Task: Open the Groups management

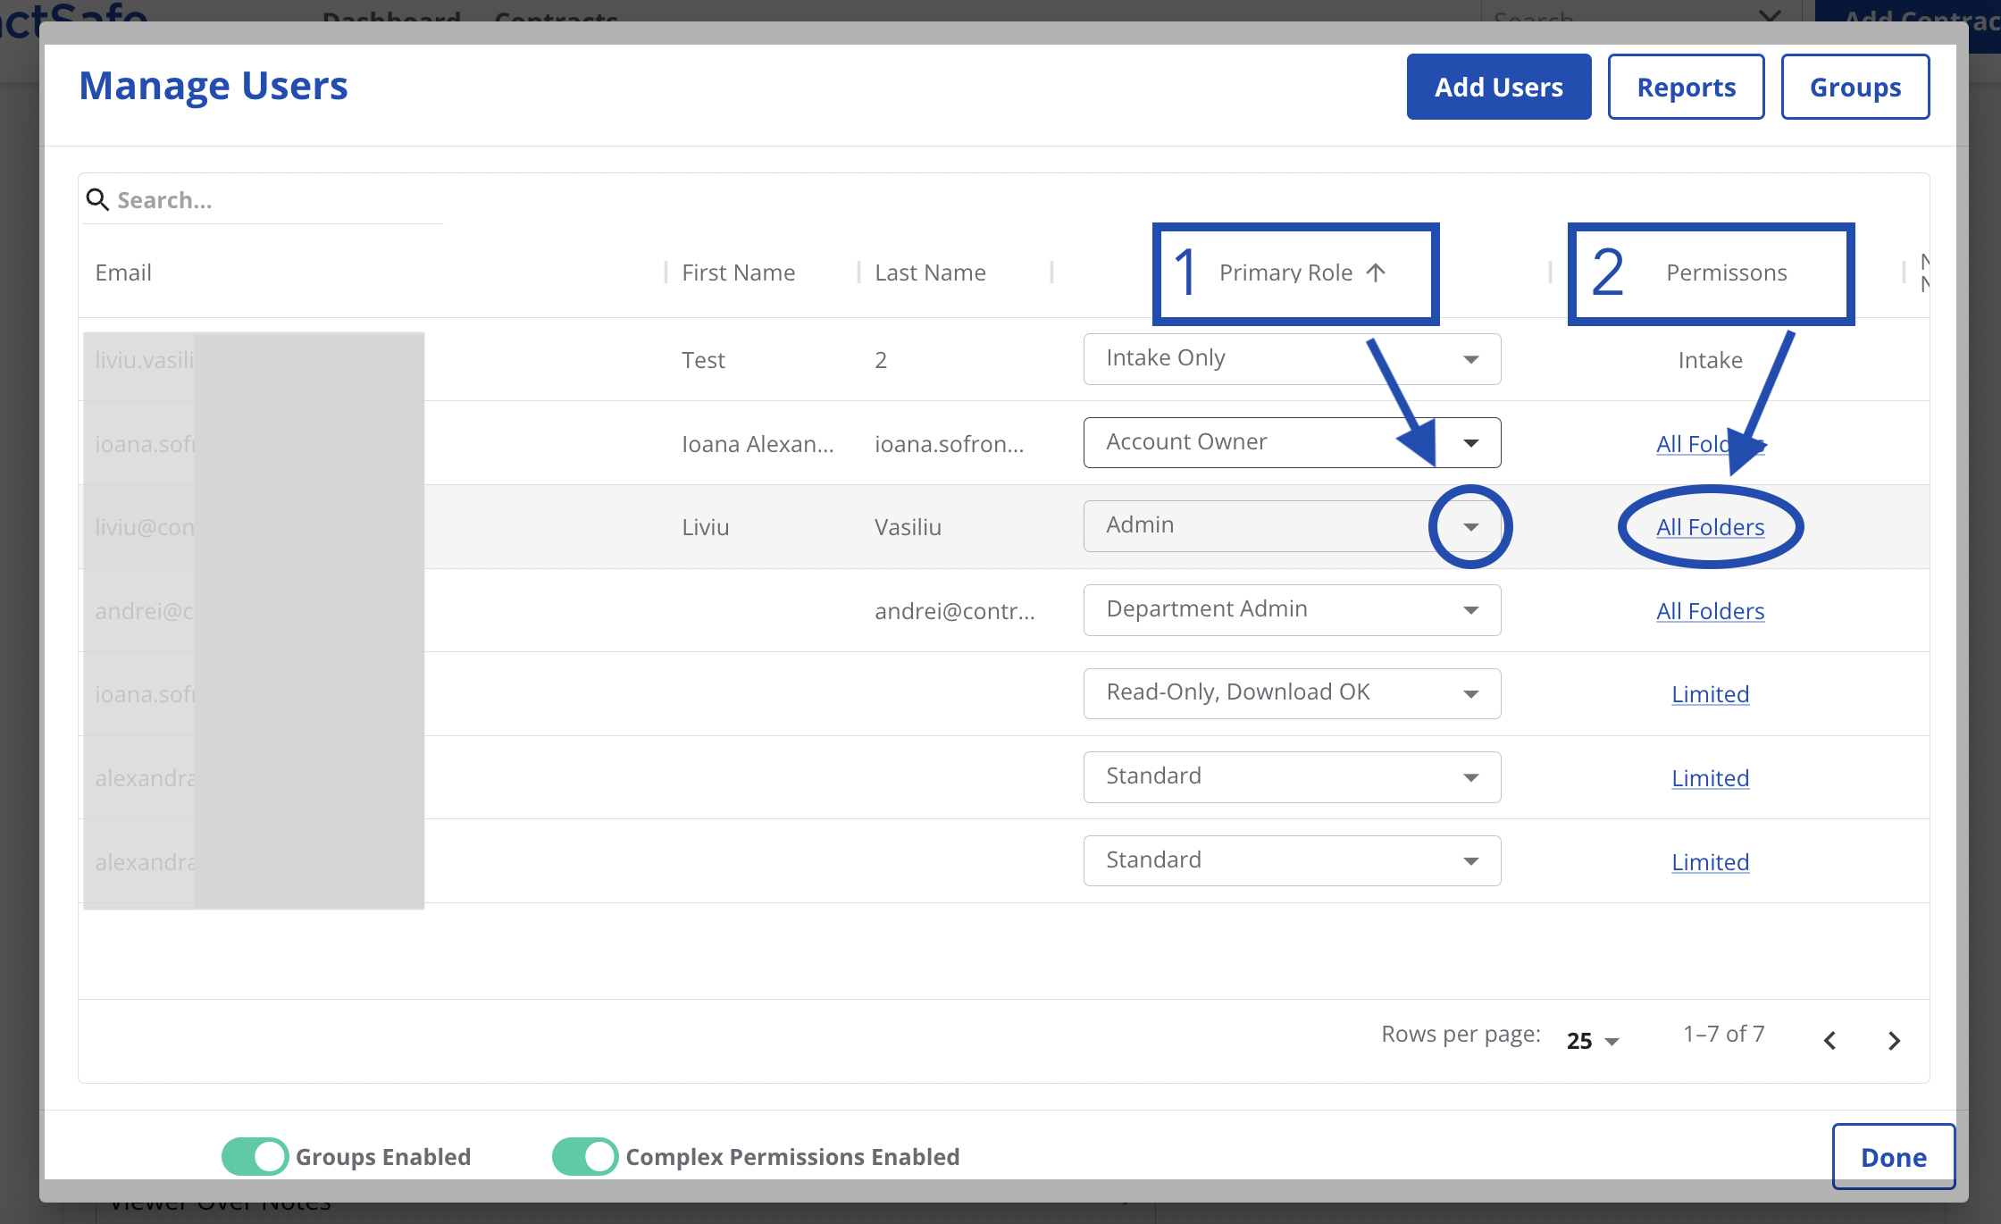Action: 1855,87
